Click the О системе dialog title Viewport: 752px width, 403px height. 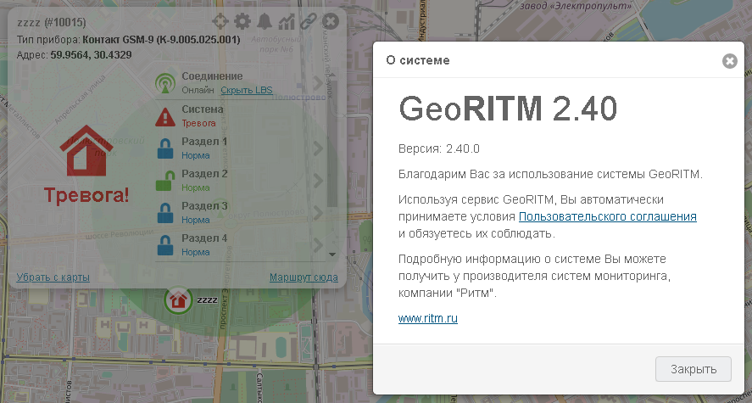tap(418, 60)
